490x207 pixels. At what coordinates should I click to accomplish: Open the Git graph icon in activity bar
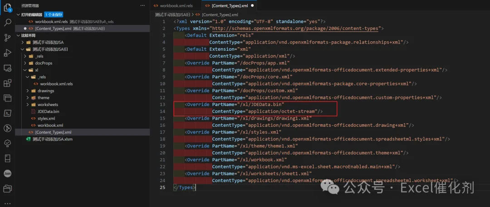pyautogui.click(x=8, y=128)
